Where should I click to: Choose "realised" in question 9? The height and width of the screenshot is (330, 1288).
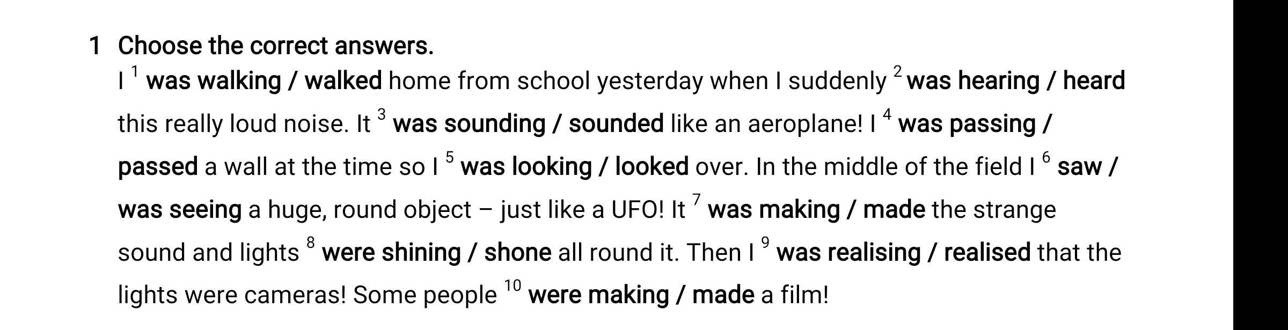pyautogui.click(x=987, y=252)
